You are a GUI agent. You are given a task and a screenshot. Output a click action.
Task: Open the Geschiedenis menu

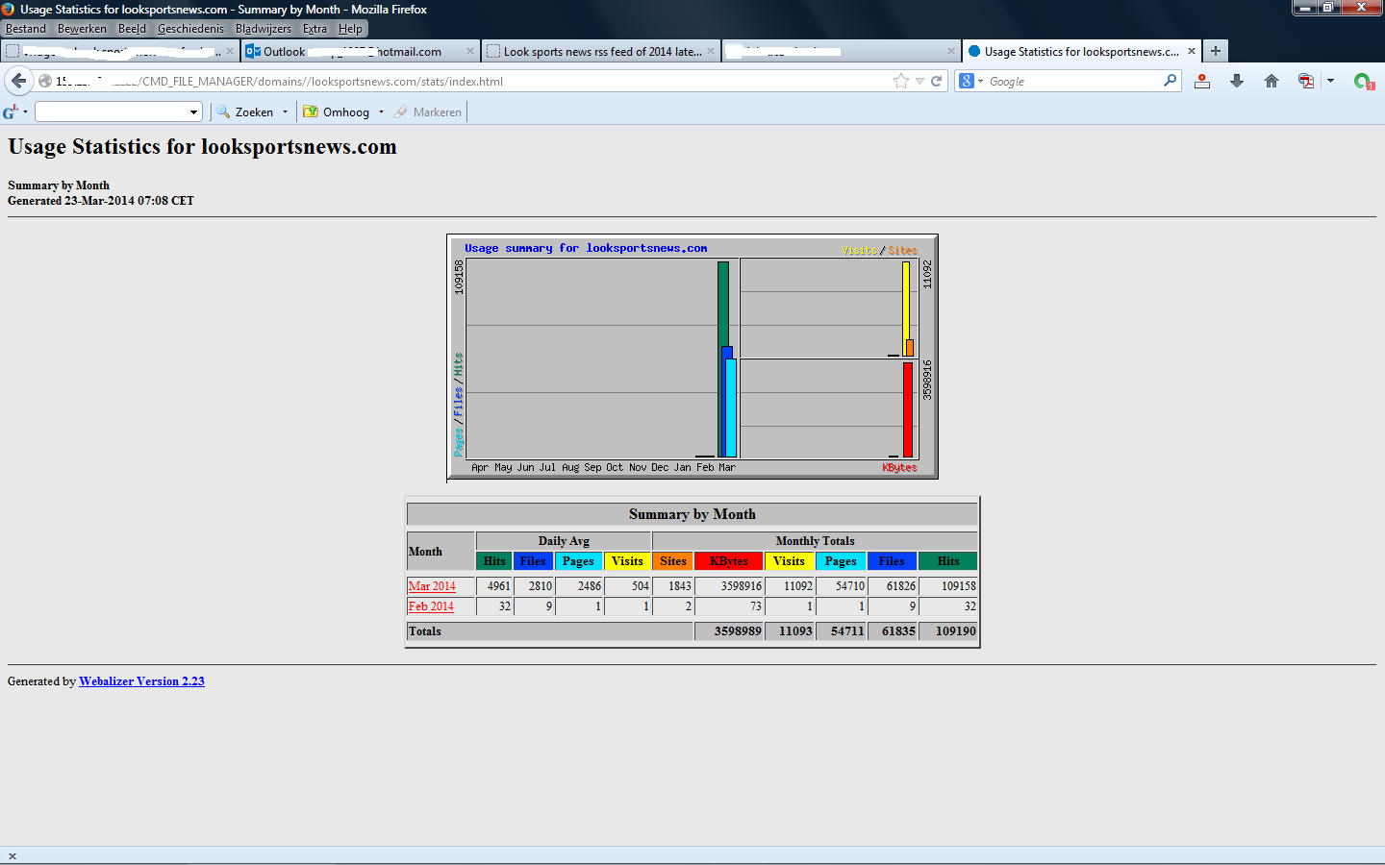point(190,29)
